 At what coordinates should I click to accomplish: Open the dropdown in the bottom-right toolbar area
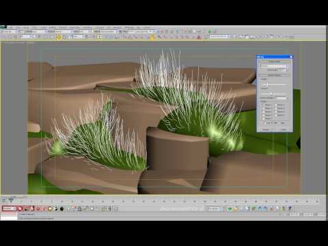(215, 208)
